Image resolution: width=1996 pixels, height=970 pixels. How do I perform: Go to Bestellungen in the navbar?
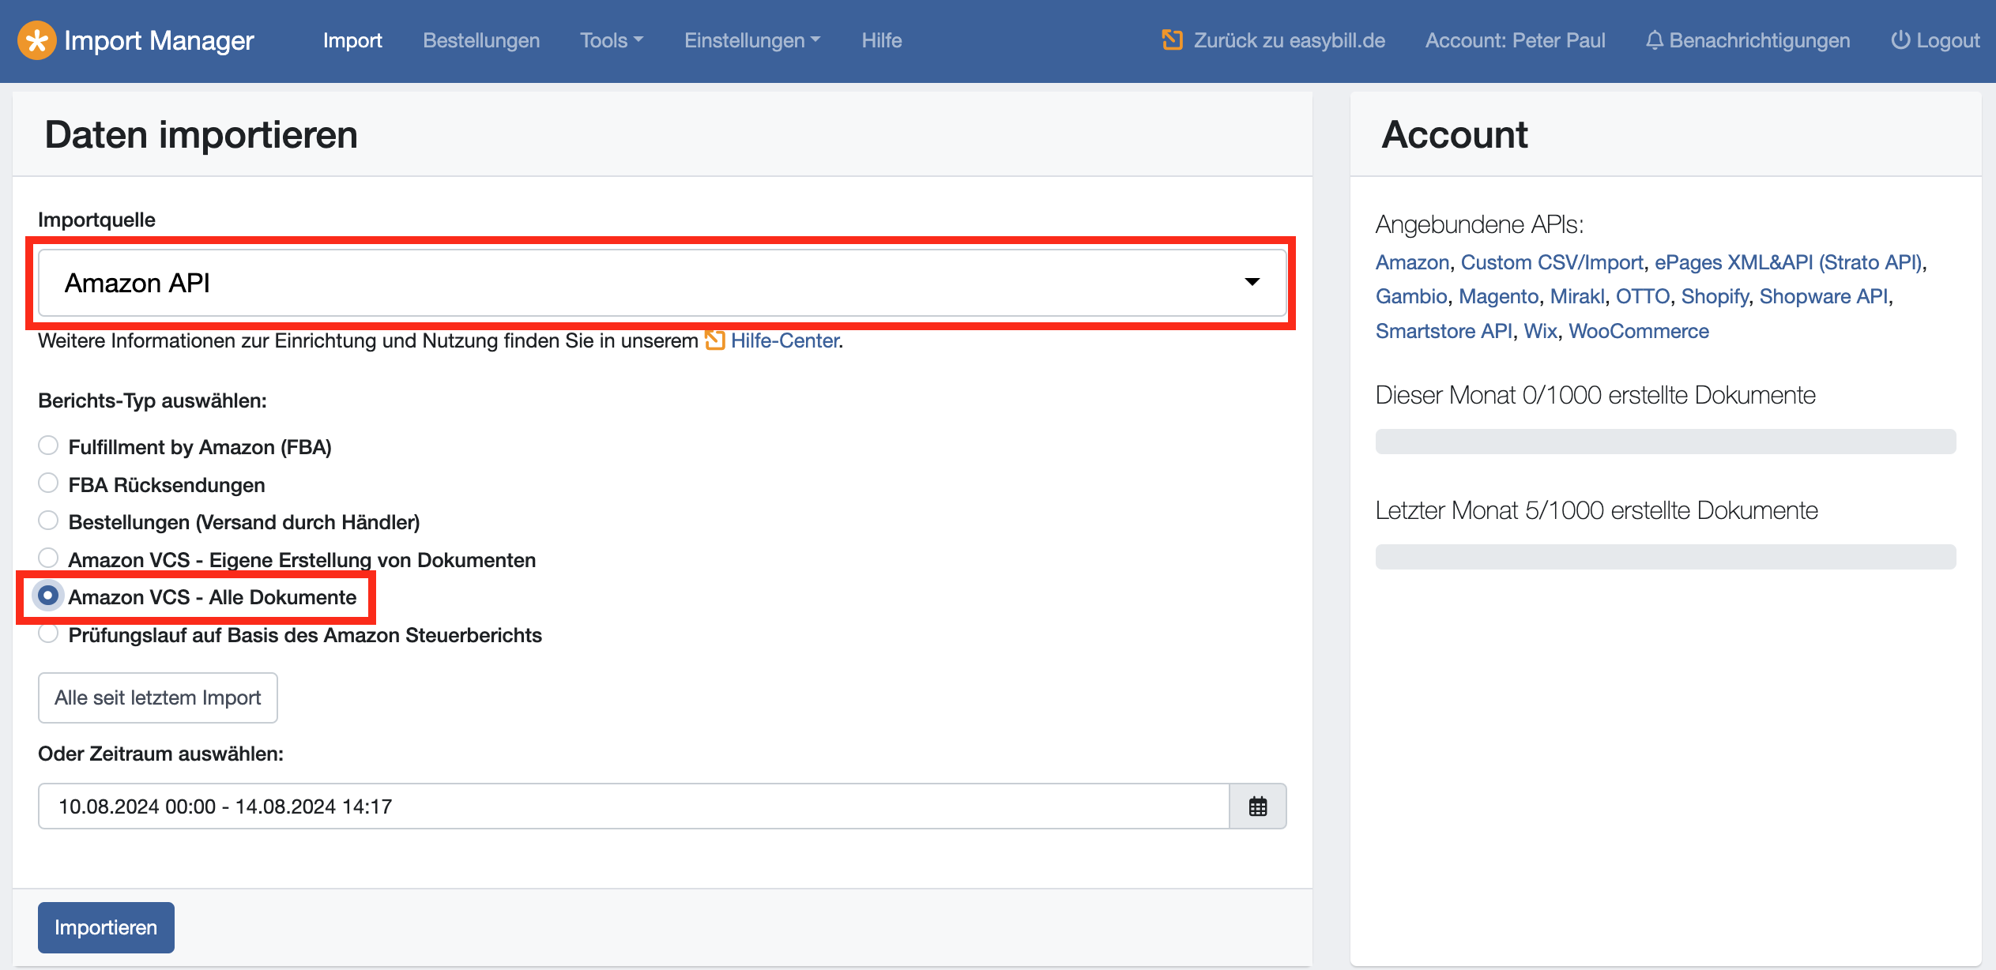[481, 40]
